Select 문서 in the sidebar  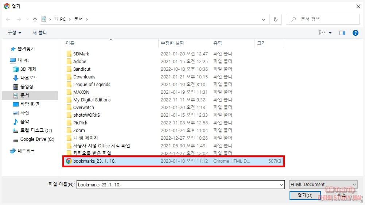pos(30,95)
